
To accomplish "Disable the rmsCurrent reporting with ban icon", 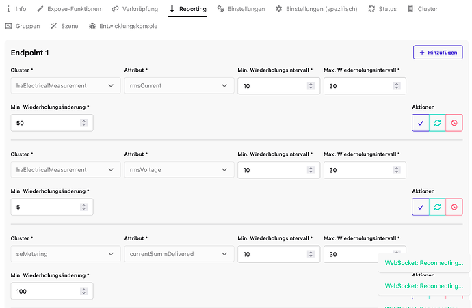I will pos(454,123).
